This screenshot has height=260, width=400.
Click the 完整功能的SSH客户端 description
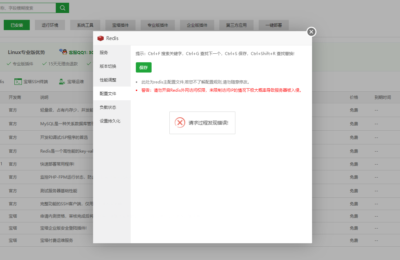click(67, 204)
